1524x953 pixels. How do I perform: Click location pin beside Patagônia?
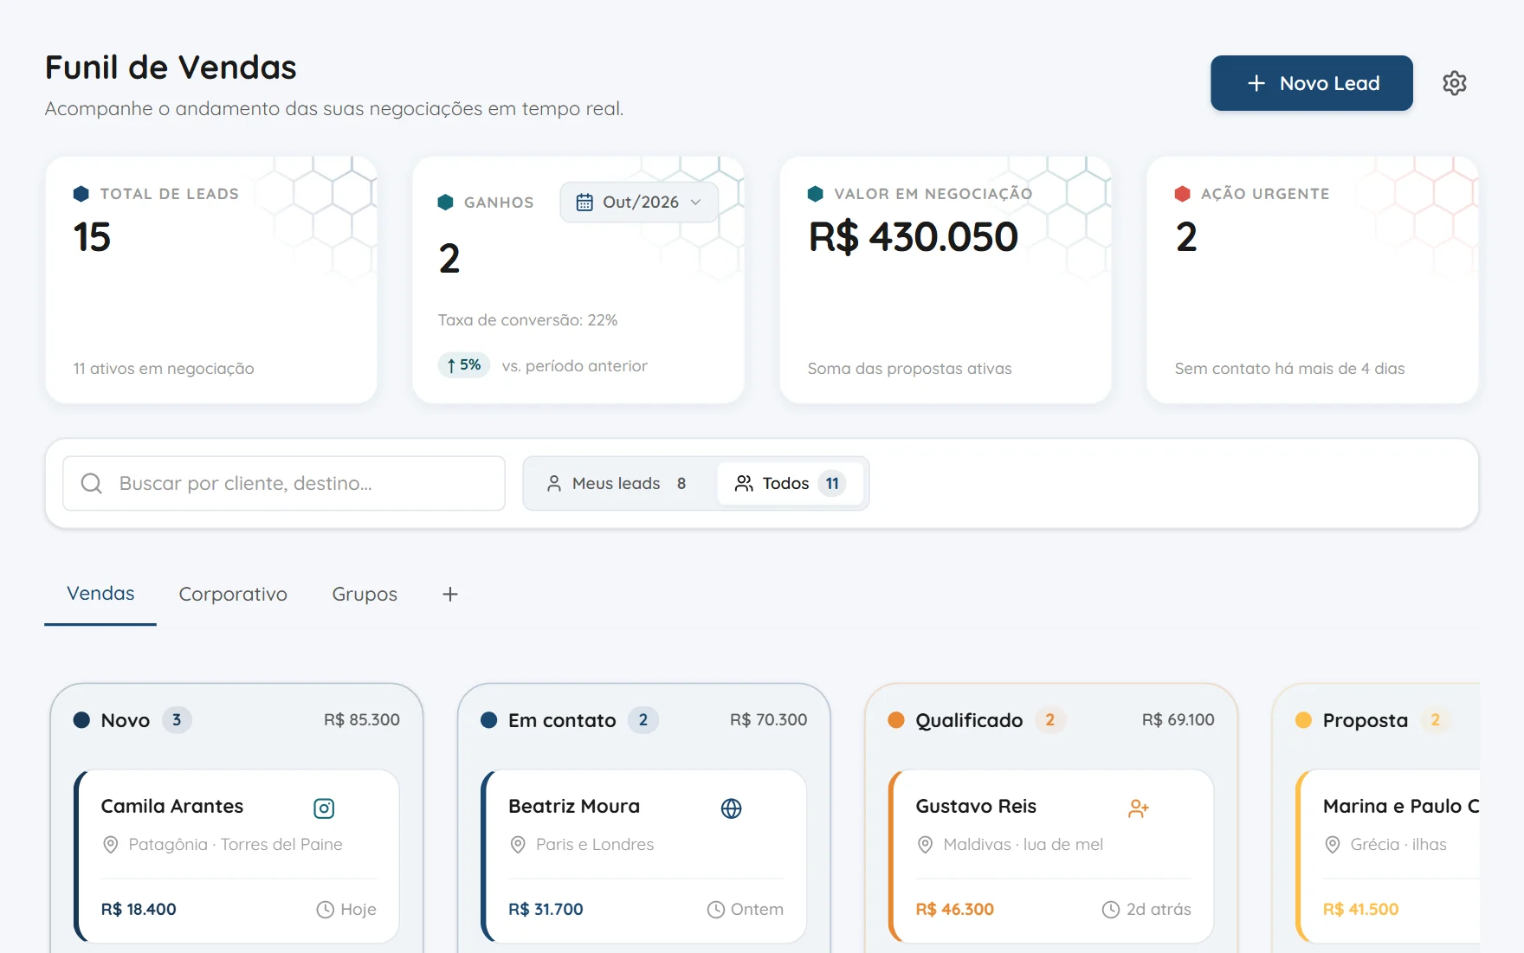pos(111,845)
